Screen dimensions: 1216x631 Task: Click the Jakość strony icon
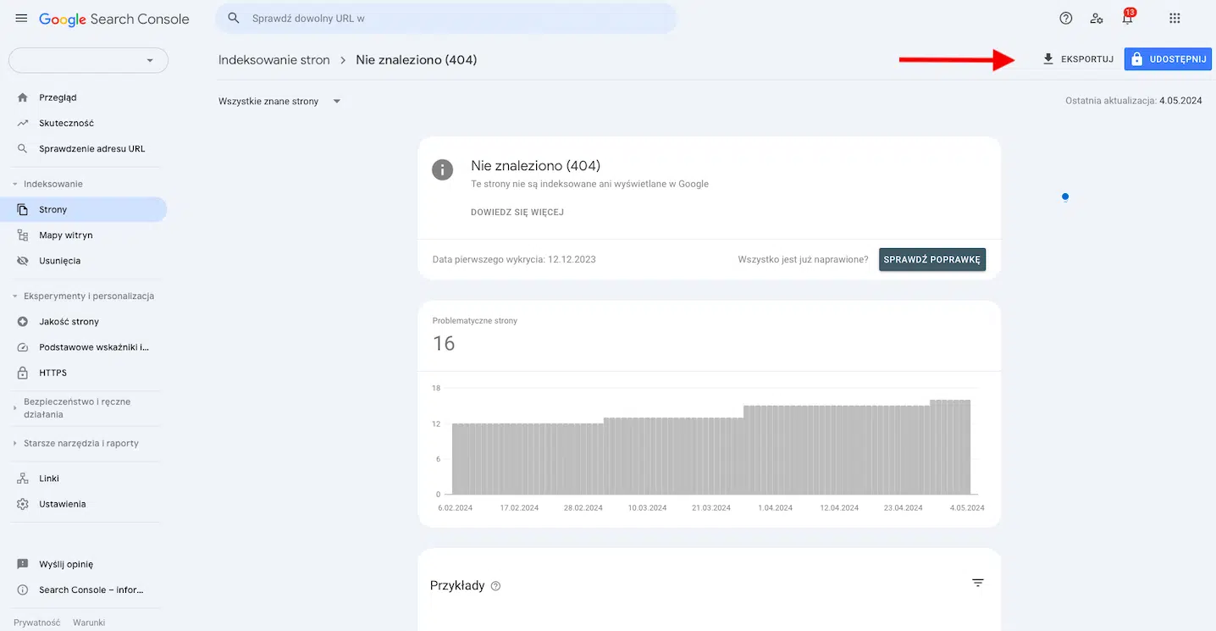pyautogui.click(x=23, y=322)
